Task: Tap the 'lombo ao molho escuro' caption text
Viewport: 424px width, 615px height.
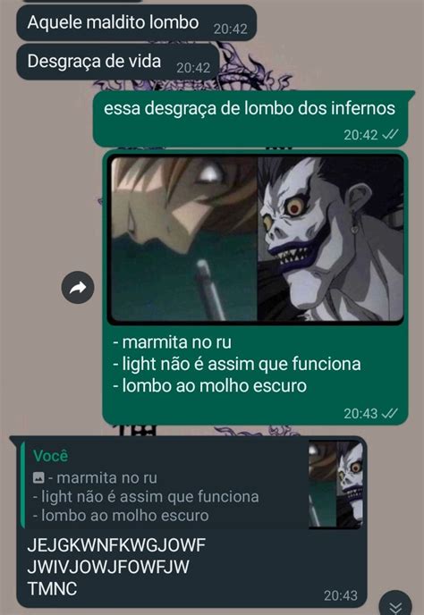Action: coord(215,385)
